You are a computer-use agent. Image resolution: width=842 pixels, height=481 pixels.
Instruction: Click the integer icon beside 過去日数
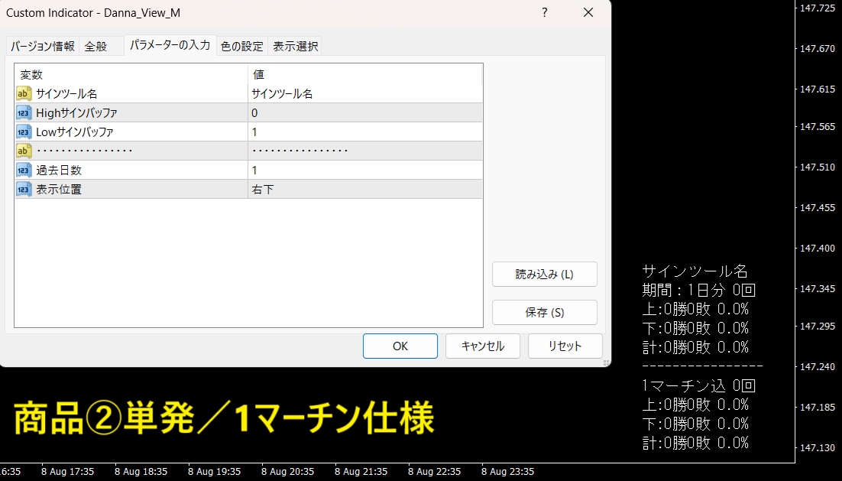click(24, 171)
